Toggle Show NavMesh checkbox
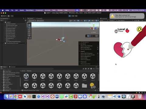This screenshot has height=109, width=146. click(98, 48)
